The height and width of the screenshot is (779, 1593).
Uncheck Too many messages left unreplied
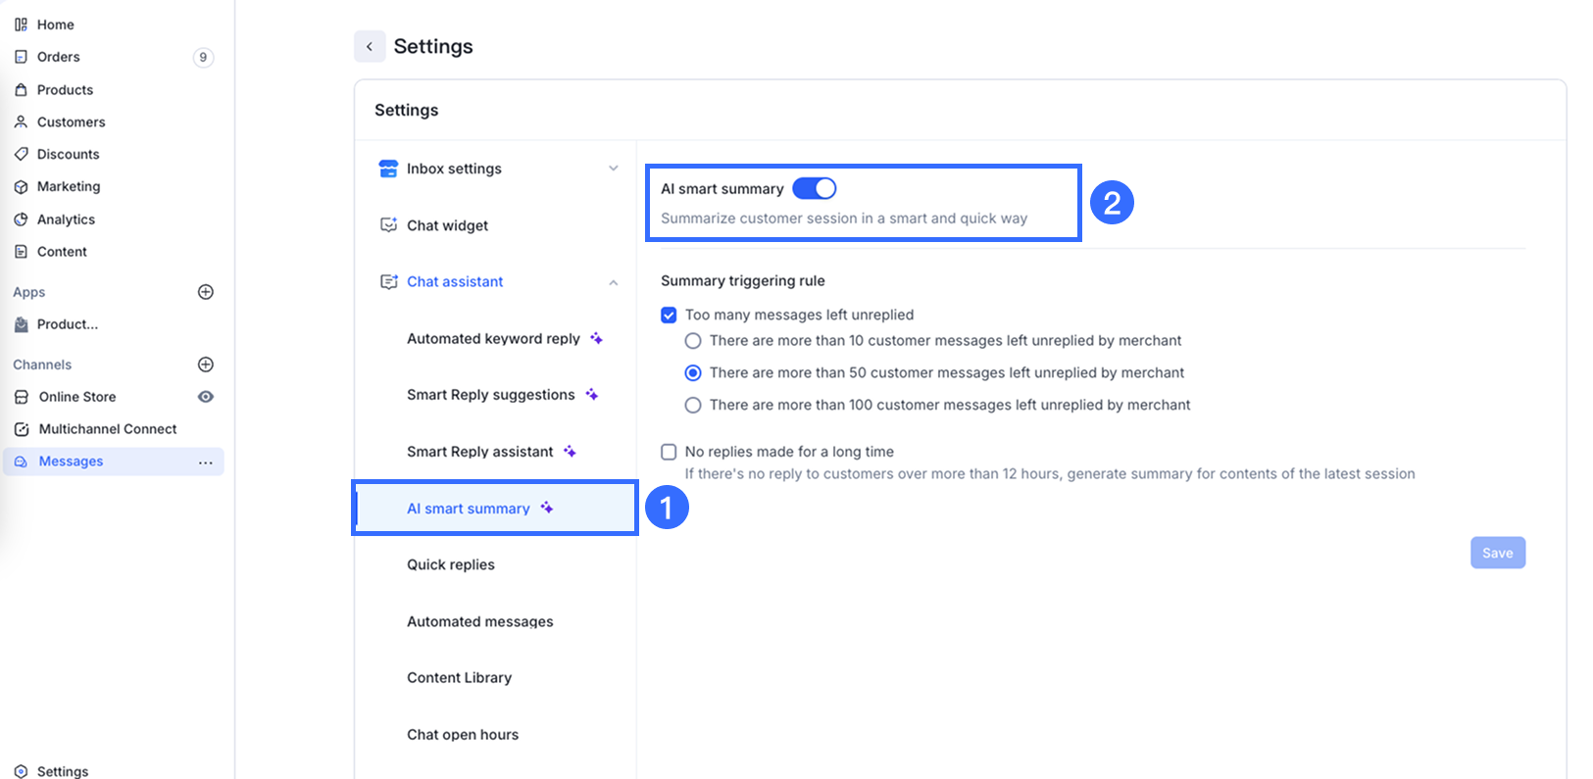669,315
